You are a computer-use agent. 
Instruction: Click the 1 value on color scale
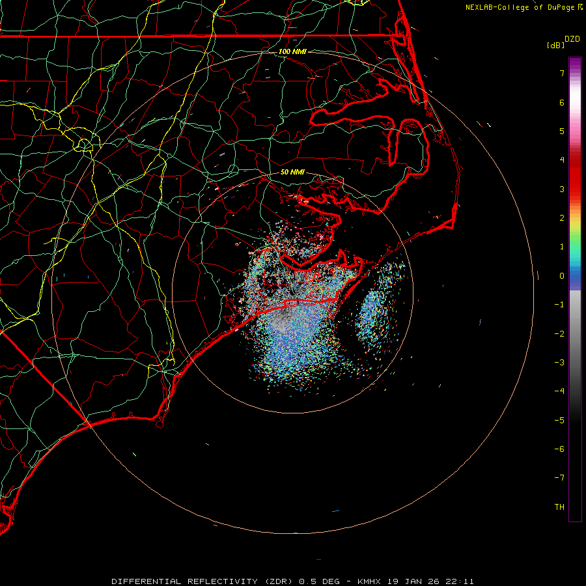point(562,247)
